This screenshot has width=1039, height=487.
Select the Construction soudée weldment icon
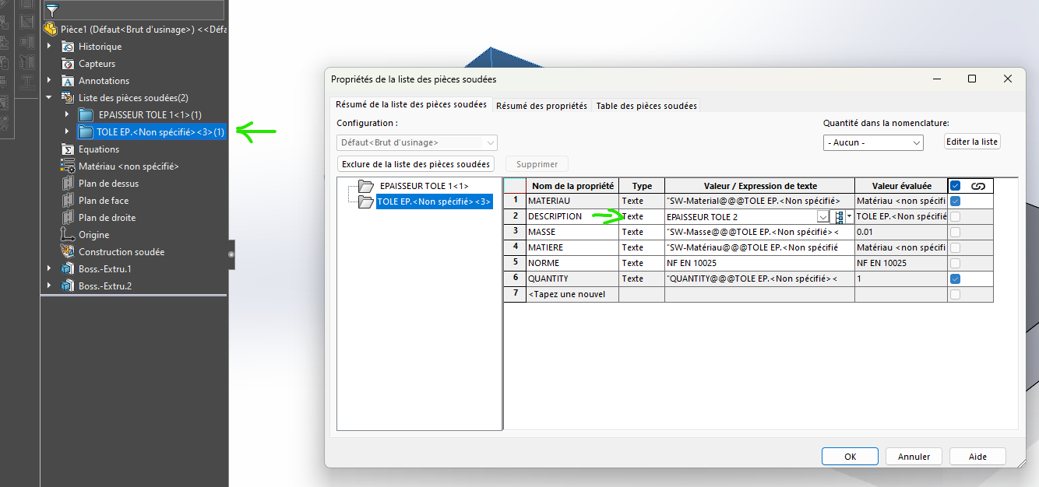pyautogui.click(x=68, y=252)
